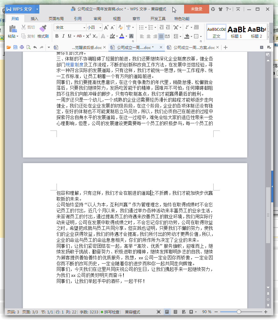The image size is (278, 320).
Task: Click the shrink font size A- icon
Action: point(113,27)
